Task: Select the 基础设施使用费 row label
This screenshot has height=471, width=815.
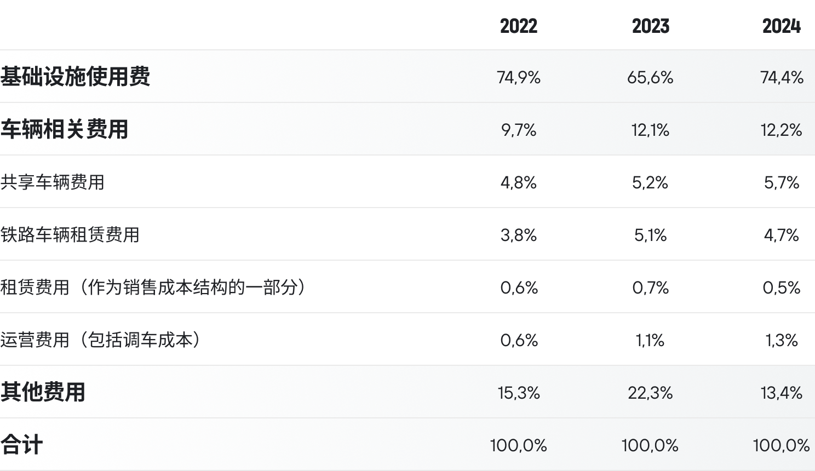Action: point(75,76)
